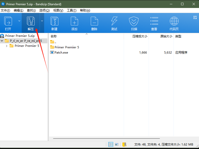The height and width of the screenshot is (149, 199).
Task: Click the status bar file count text
Action: tap(164, 145)
